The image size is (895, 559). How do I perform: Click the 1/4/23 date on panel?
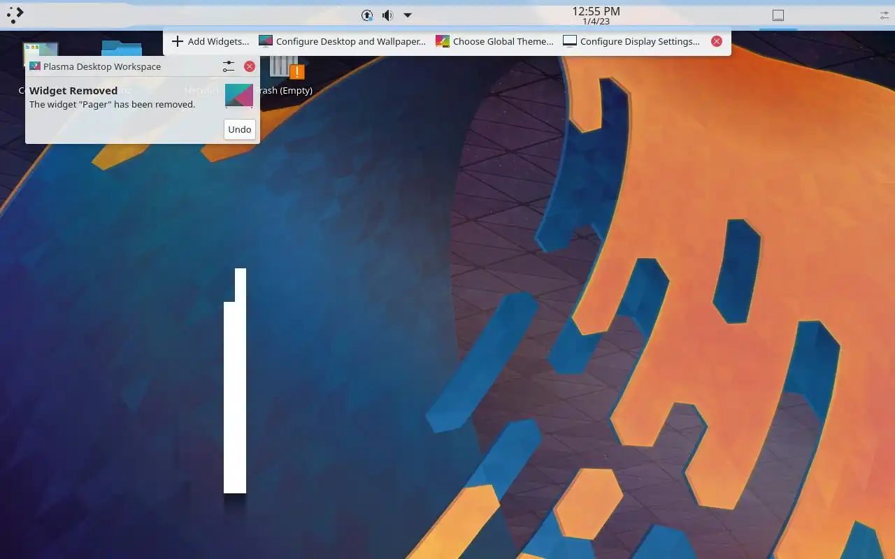596,22
